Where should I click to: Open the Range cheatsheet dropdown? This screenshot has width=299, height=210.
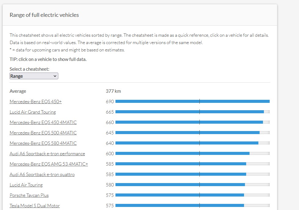[x=34, y=76]
